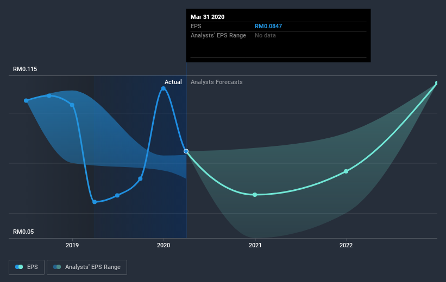The width and height of the screenshot is (446, 282).
Task: Click the 2022 x-axis label
Action: tap(346, 245)
